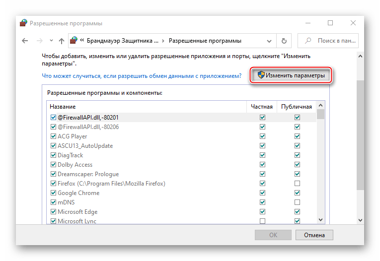Click window scrollbar down arrow
Viewport: 380px width, 261px height.
point(360,220)
